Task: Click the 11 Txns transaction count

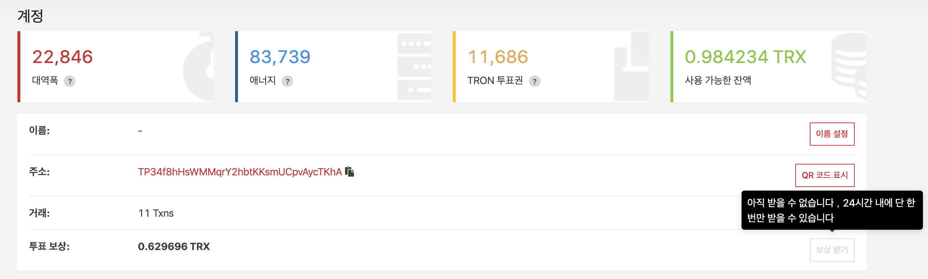Action: pos(156,213)
